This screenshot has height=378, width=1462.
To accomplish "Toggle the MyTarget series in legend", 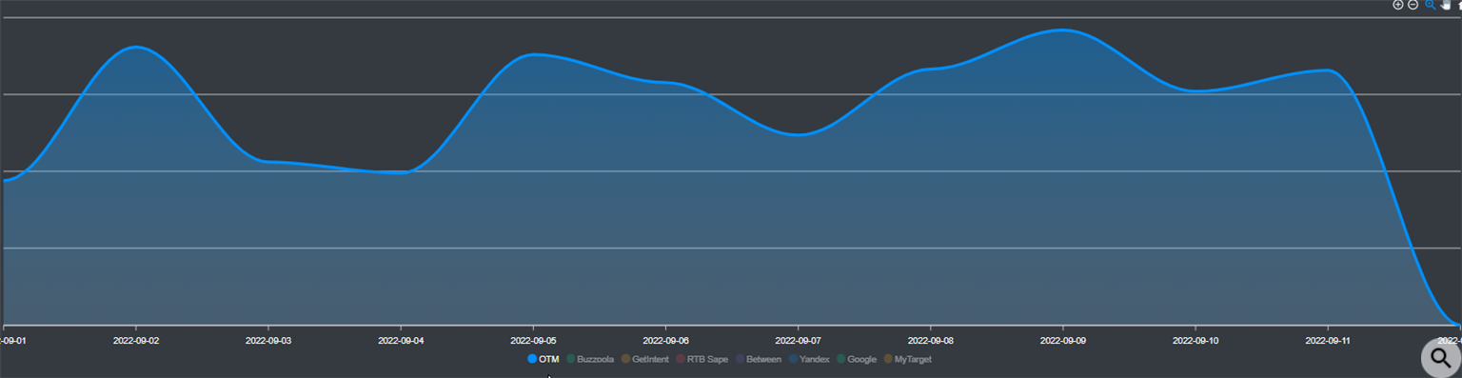I will point(908,359).
